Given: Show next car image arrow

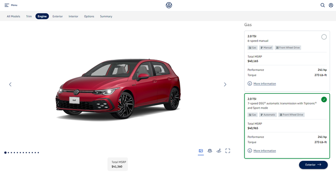Looking at the screenshot, I should (225, 84).
